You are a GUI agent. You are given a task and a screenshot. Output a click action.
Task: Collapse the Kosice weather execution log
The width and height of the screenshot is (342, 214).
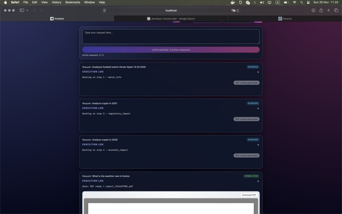tap(258, 181)
